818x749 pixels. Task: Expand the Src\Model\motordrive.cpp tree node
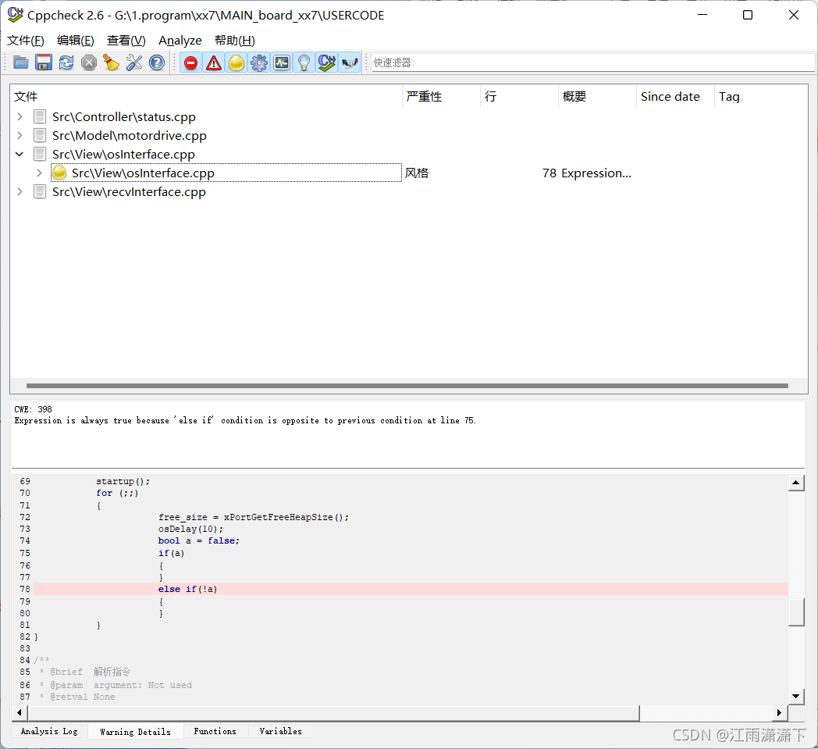pos(20,135)
